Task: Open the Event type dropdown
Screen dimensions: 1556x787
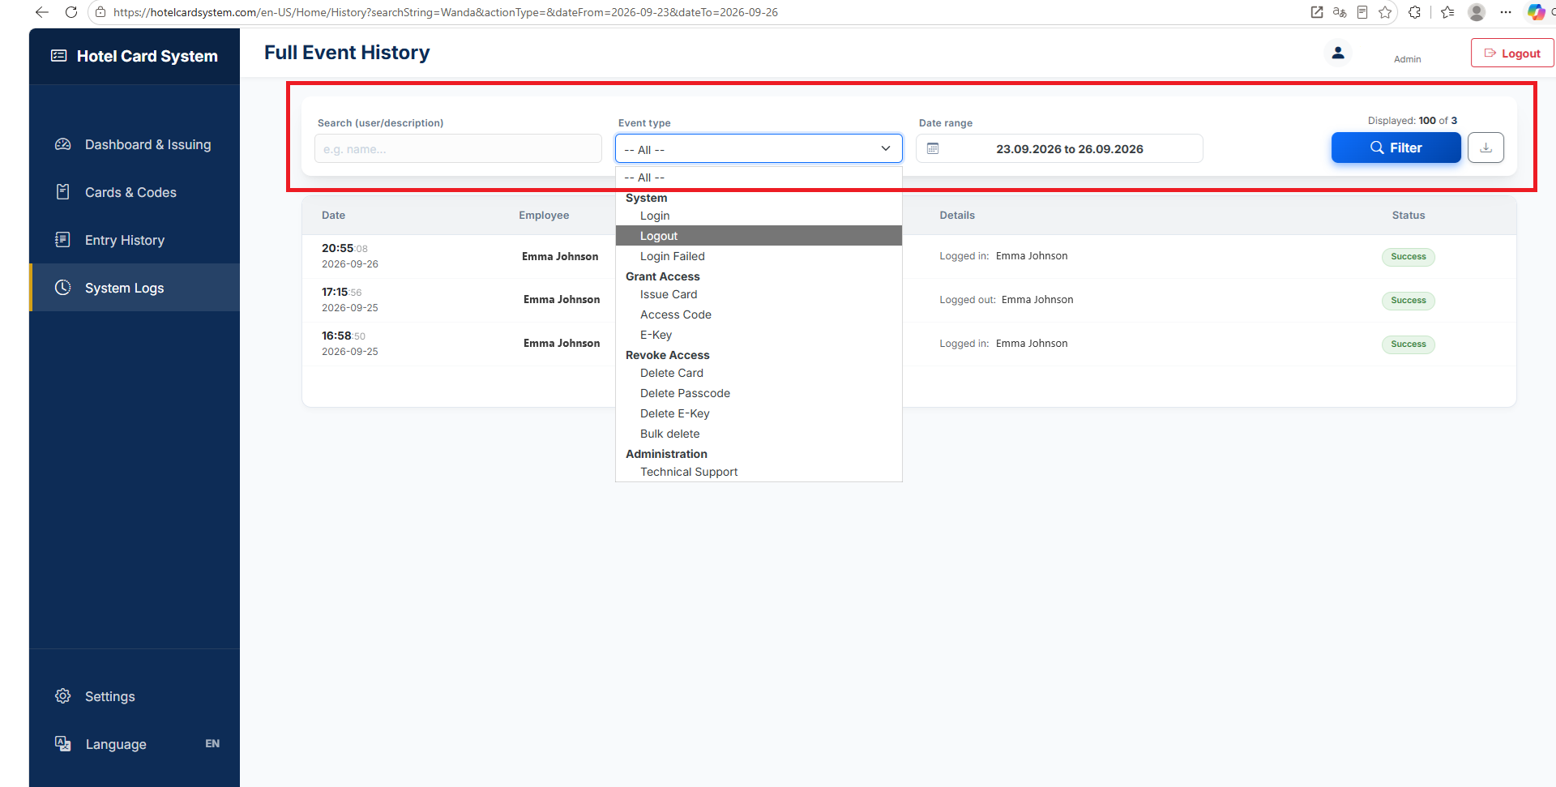Action: pyautogui.click(x=759, y=149)
